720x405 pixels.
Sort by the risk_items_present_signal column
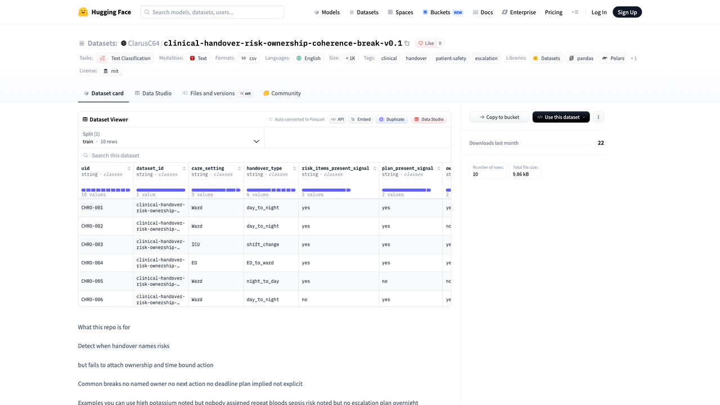(374, 168)
